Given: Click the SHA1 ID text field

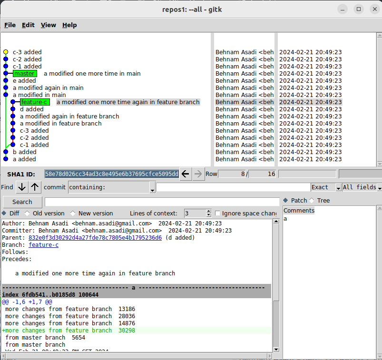Looking at the screenshot, I should (112, 174).
